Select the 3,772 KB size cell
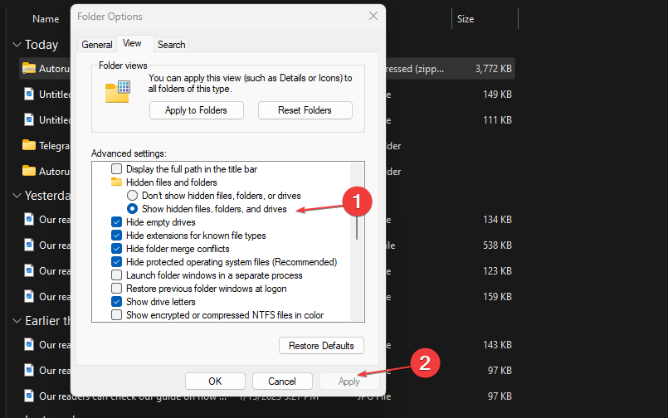The height and width of the screenshot is (418, 668). pos(494,69)
